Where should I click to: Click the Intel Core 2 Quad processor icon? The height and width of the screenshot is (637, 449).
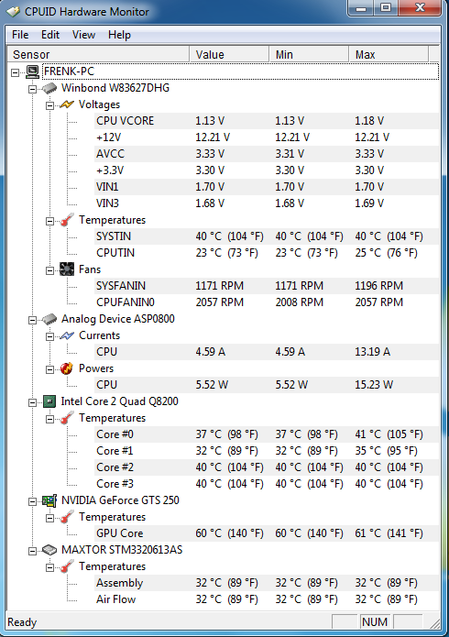(x=49, y=401)
